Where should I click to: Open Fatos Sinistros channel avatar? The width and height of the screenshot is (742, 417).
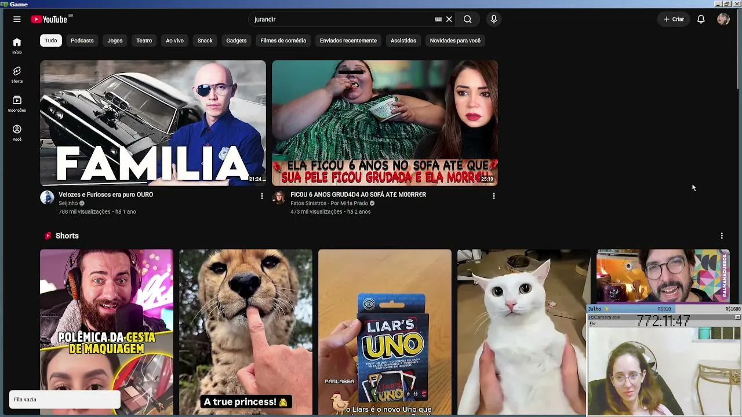pos(279,197)
